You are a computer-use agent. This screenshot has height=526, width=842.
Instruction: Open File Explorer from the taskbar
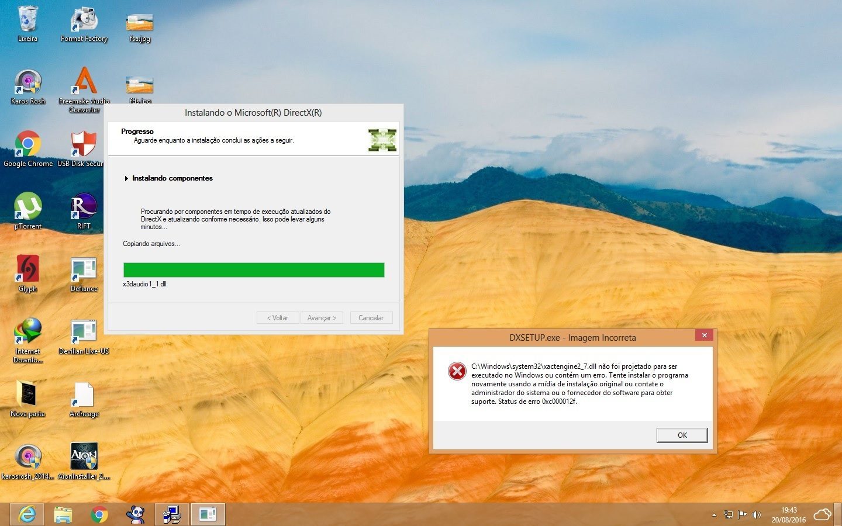click(x=63, y=514)
